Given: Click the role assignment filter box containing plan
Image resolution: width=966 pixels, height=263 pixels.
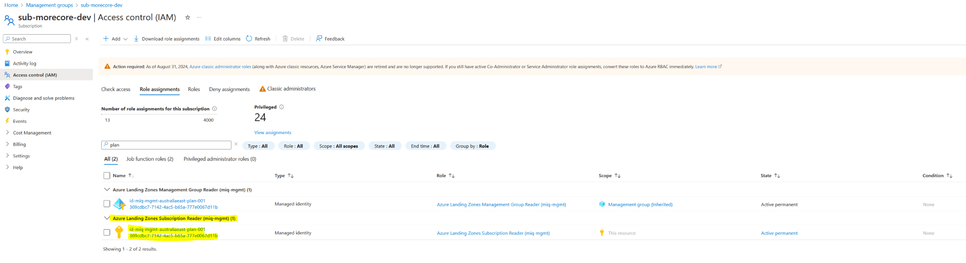Looking at the screenshot, I should [x=166, y=145].
